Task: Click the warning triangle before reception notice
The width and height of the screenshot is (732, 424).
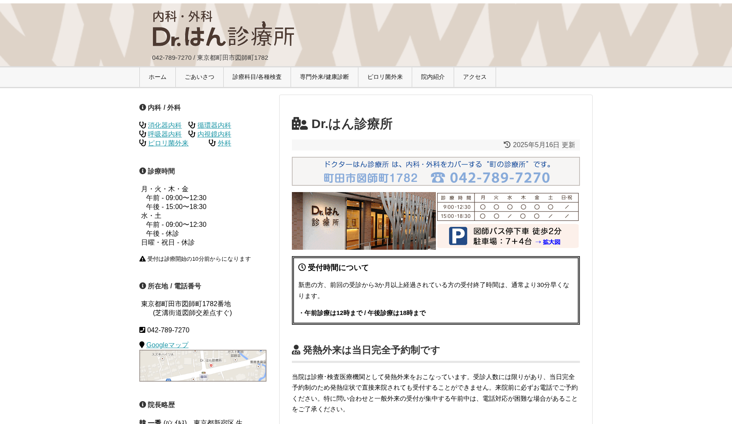Action: coord(142,258)
